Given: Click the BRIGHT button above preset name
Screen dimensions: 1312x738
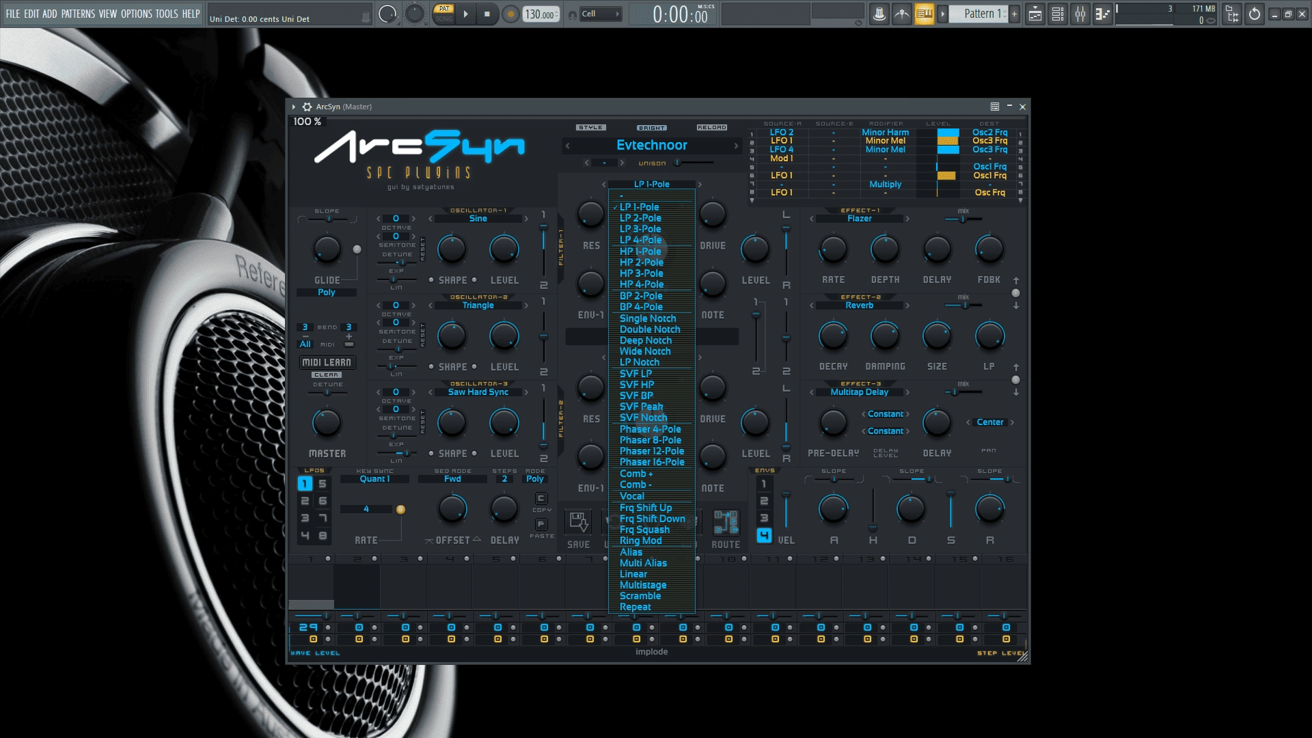Looking at the screenshot, I should coord(652,128).
